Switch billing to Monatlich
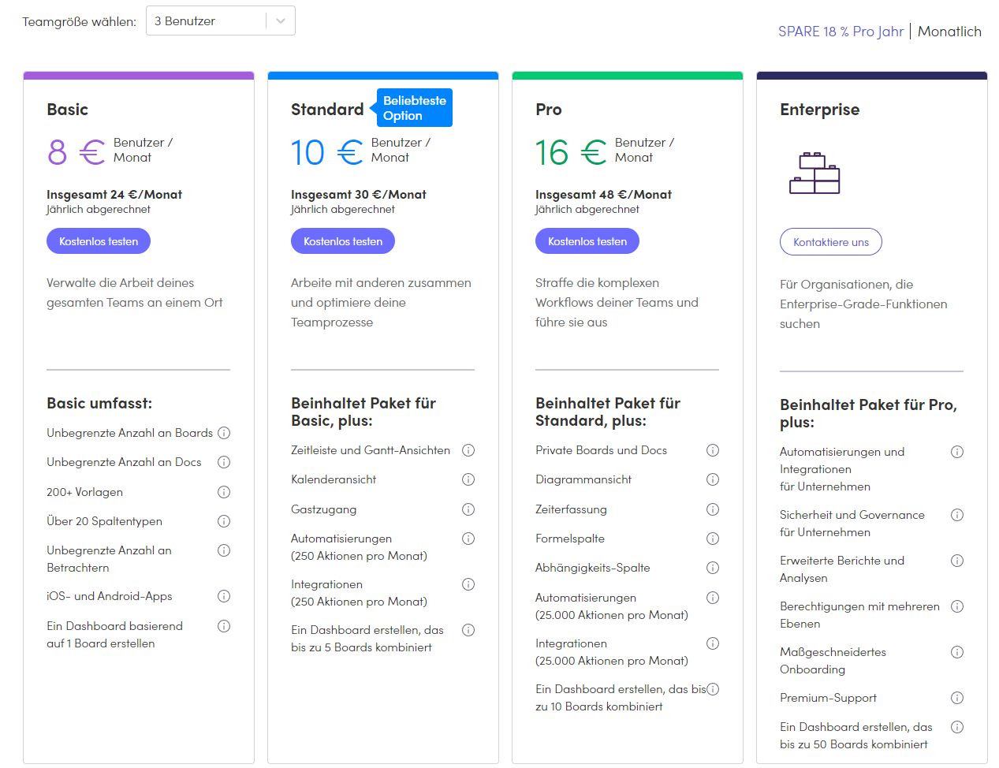 (x=949, y=32)
